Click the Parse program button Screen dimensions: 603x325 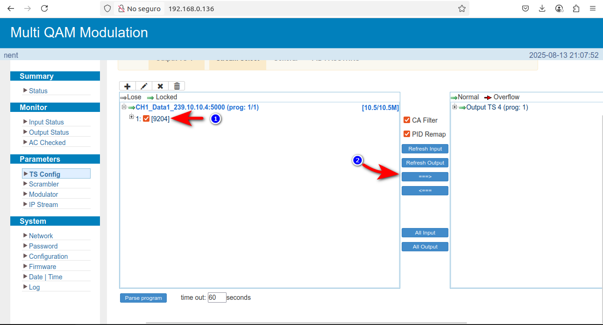point(143,298)
